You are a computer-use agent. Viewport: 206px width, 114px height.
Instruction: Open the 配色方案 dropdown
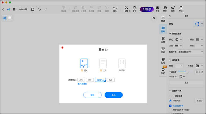pos(190,52)
